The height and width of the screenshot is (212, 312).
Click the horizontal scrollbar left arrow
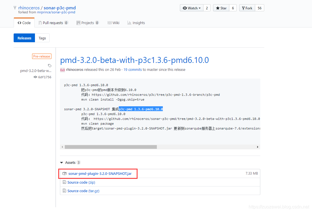coord(62,147)
